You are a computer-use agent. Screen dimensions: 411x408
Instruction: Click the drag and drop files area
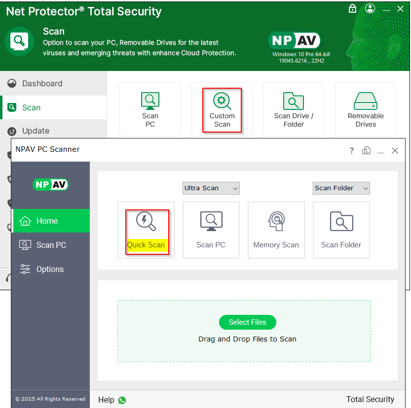tap(244, 345)
